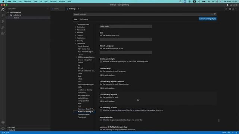239x134 pixels.
Task: Edit Executor Map By File Extension in settings.json
Action: [107, 88]
